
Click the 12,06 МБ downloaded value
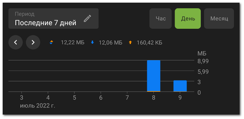tap(110, 42)
